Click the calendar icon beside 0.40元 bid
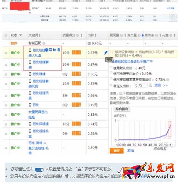The height and width of the screenshot is (183, 178). click(x=89, y=43)
